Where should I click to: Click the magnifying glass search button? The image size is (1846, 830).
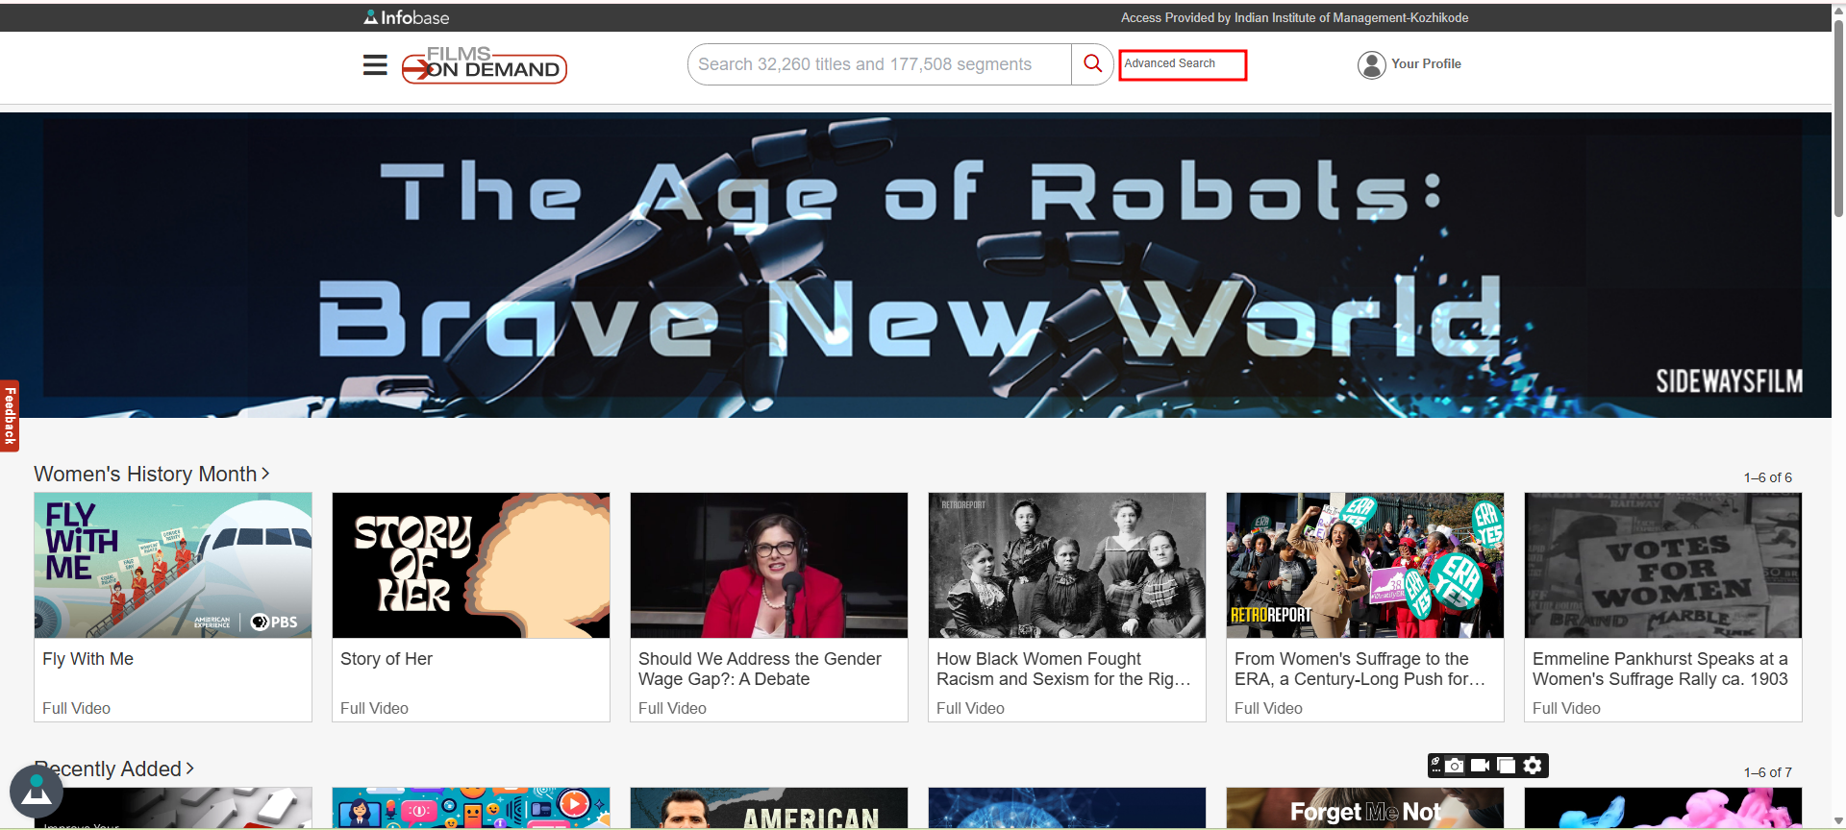[x=1092, y=64]
